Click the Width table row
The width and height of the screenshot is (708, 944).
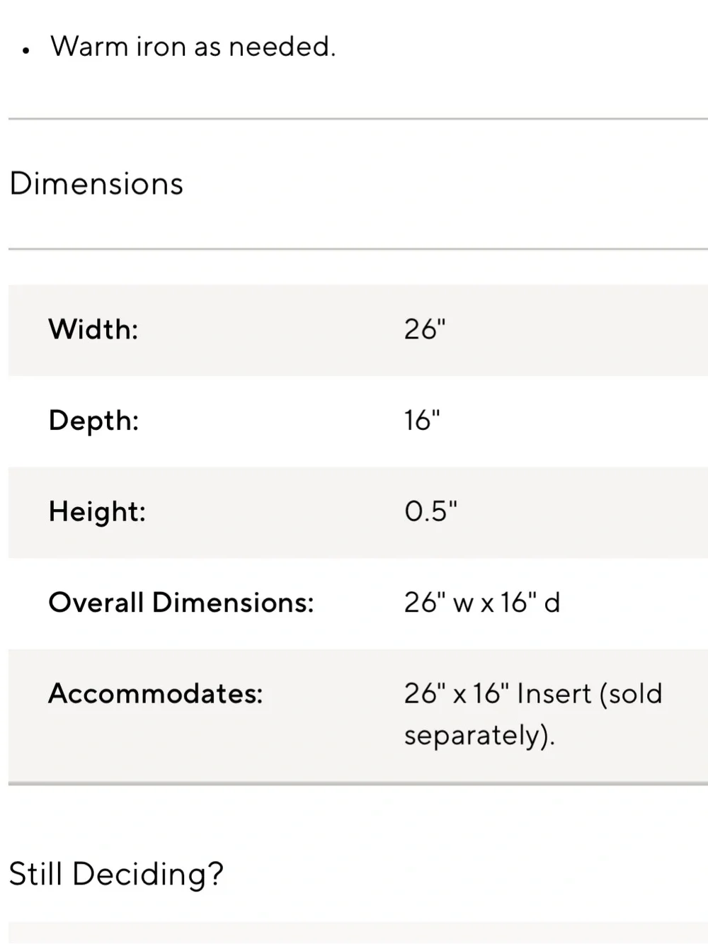tap(358, 330)
